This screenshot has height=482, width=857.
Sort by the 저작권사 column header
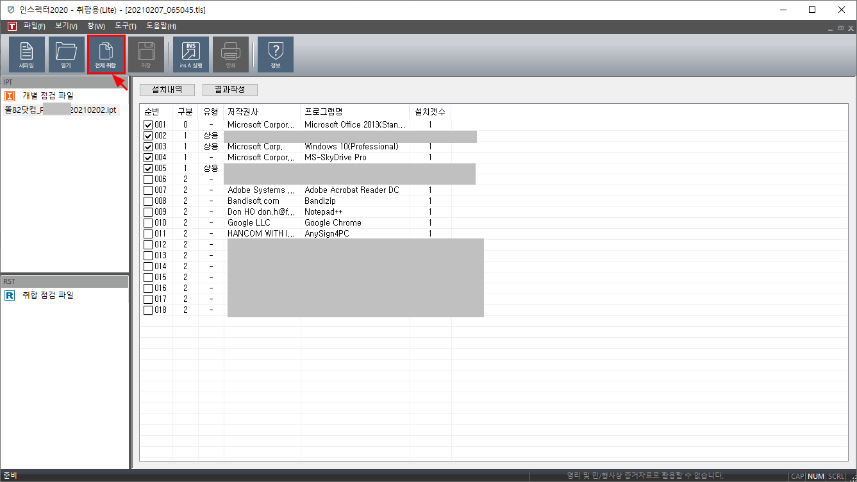pyautogui.click(x=262, y=112)
